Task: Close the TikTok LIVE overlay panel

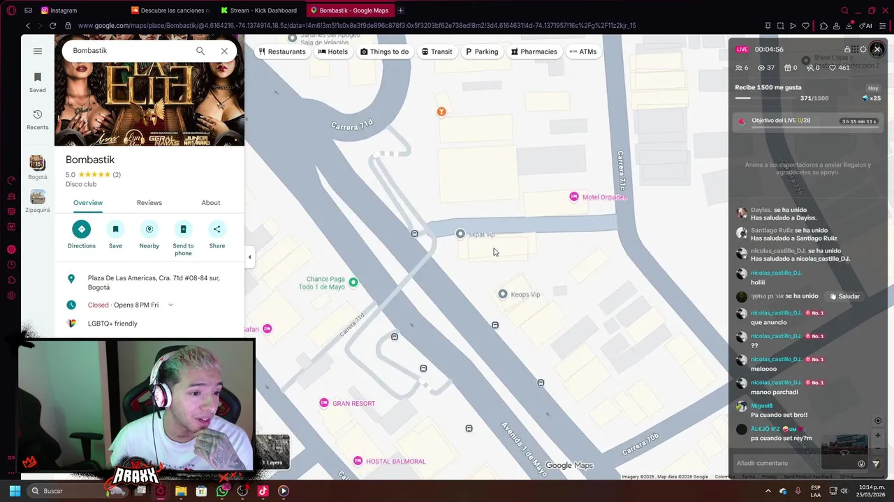Action: [877, 50]
